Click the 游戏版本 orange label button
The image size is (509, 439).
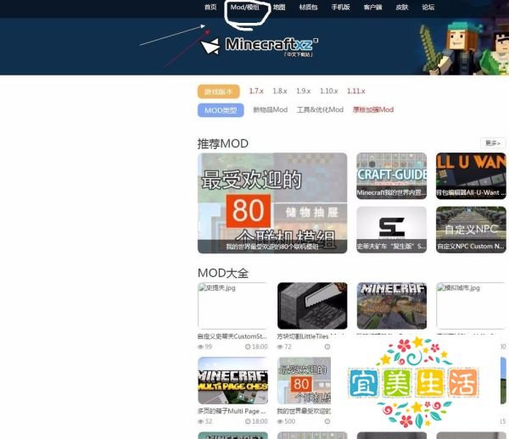click(x=219, y=92)
